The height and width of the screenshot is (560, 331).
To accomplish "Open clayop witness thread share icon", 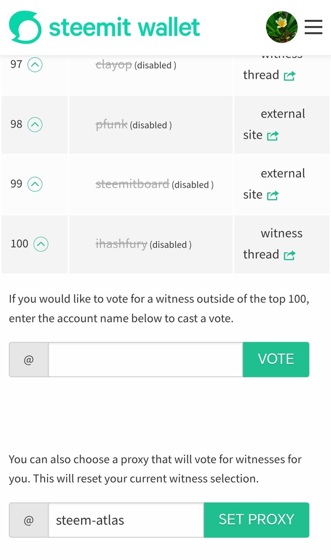I will tap(290, 76).
